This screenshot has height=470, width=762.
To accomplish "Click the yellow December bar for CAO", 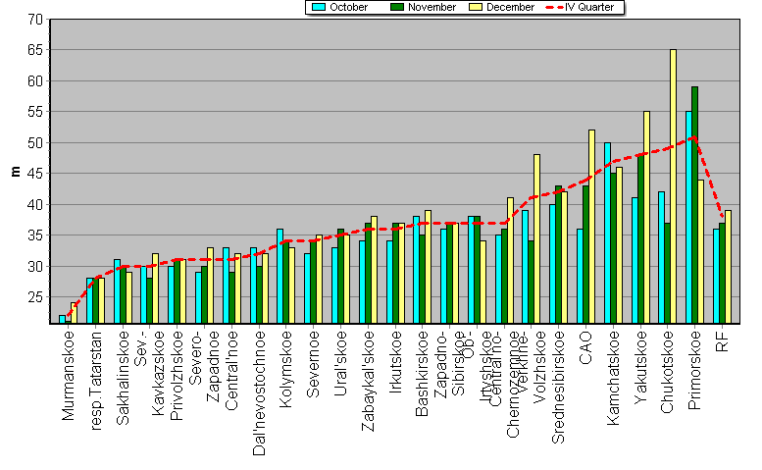I will point(591,227).
